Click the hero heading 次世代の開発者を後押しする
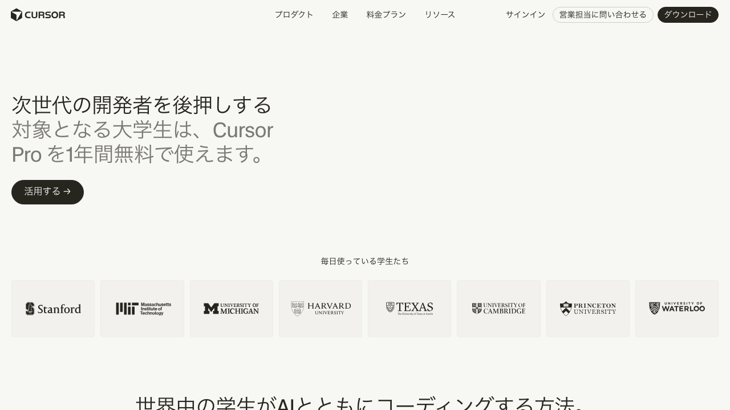730x410 pixels. pyautogui.click(x=141, y=105)
